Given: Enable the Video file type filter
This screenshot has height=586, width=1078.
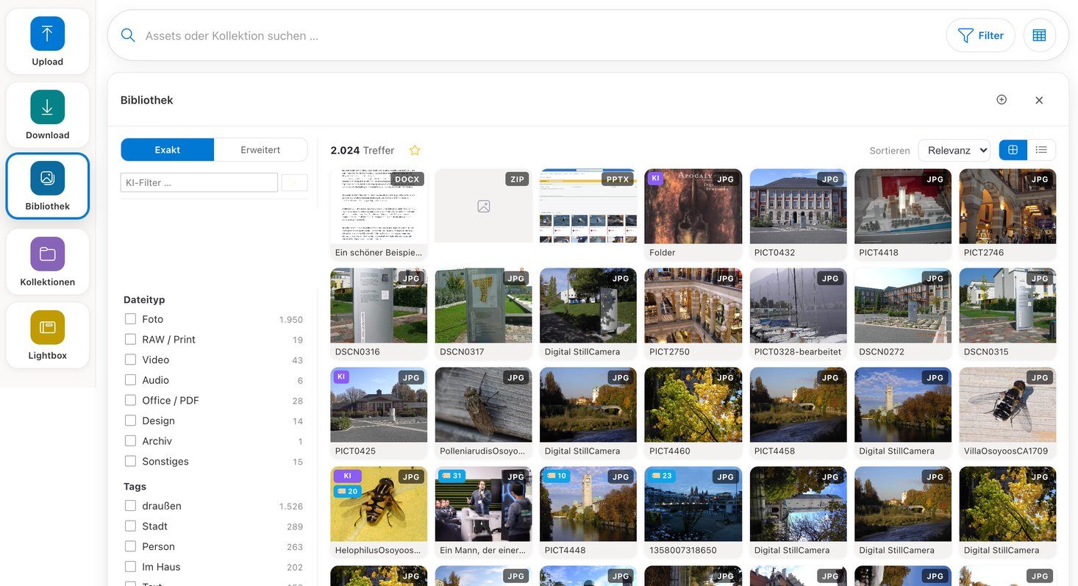Looking at the screenshot, I should tap(130, 360).
